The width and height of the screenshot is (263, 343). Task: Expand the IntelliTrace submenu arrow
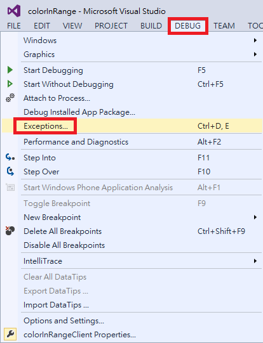pyautogui.click(x=255, y=261)
